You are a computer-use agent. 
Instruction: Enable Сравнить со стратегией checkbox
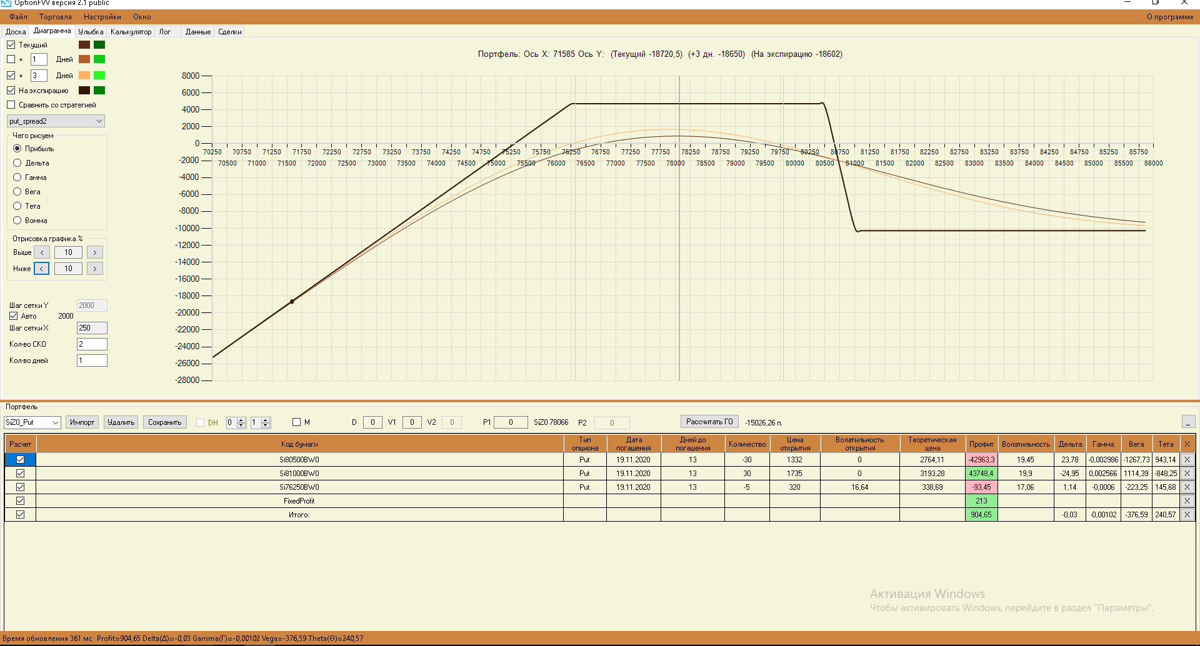click(x=11, y=105)
